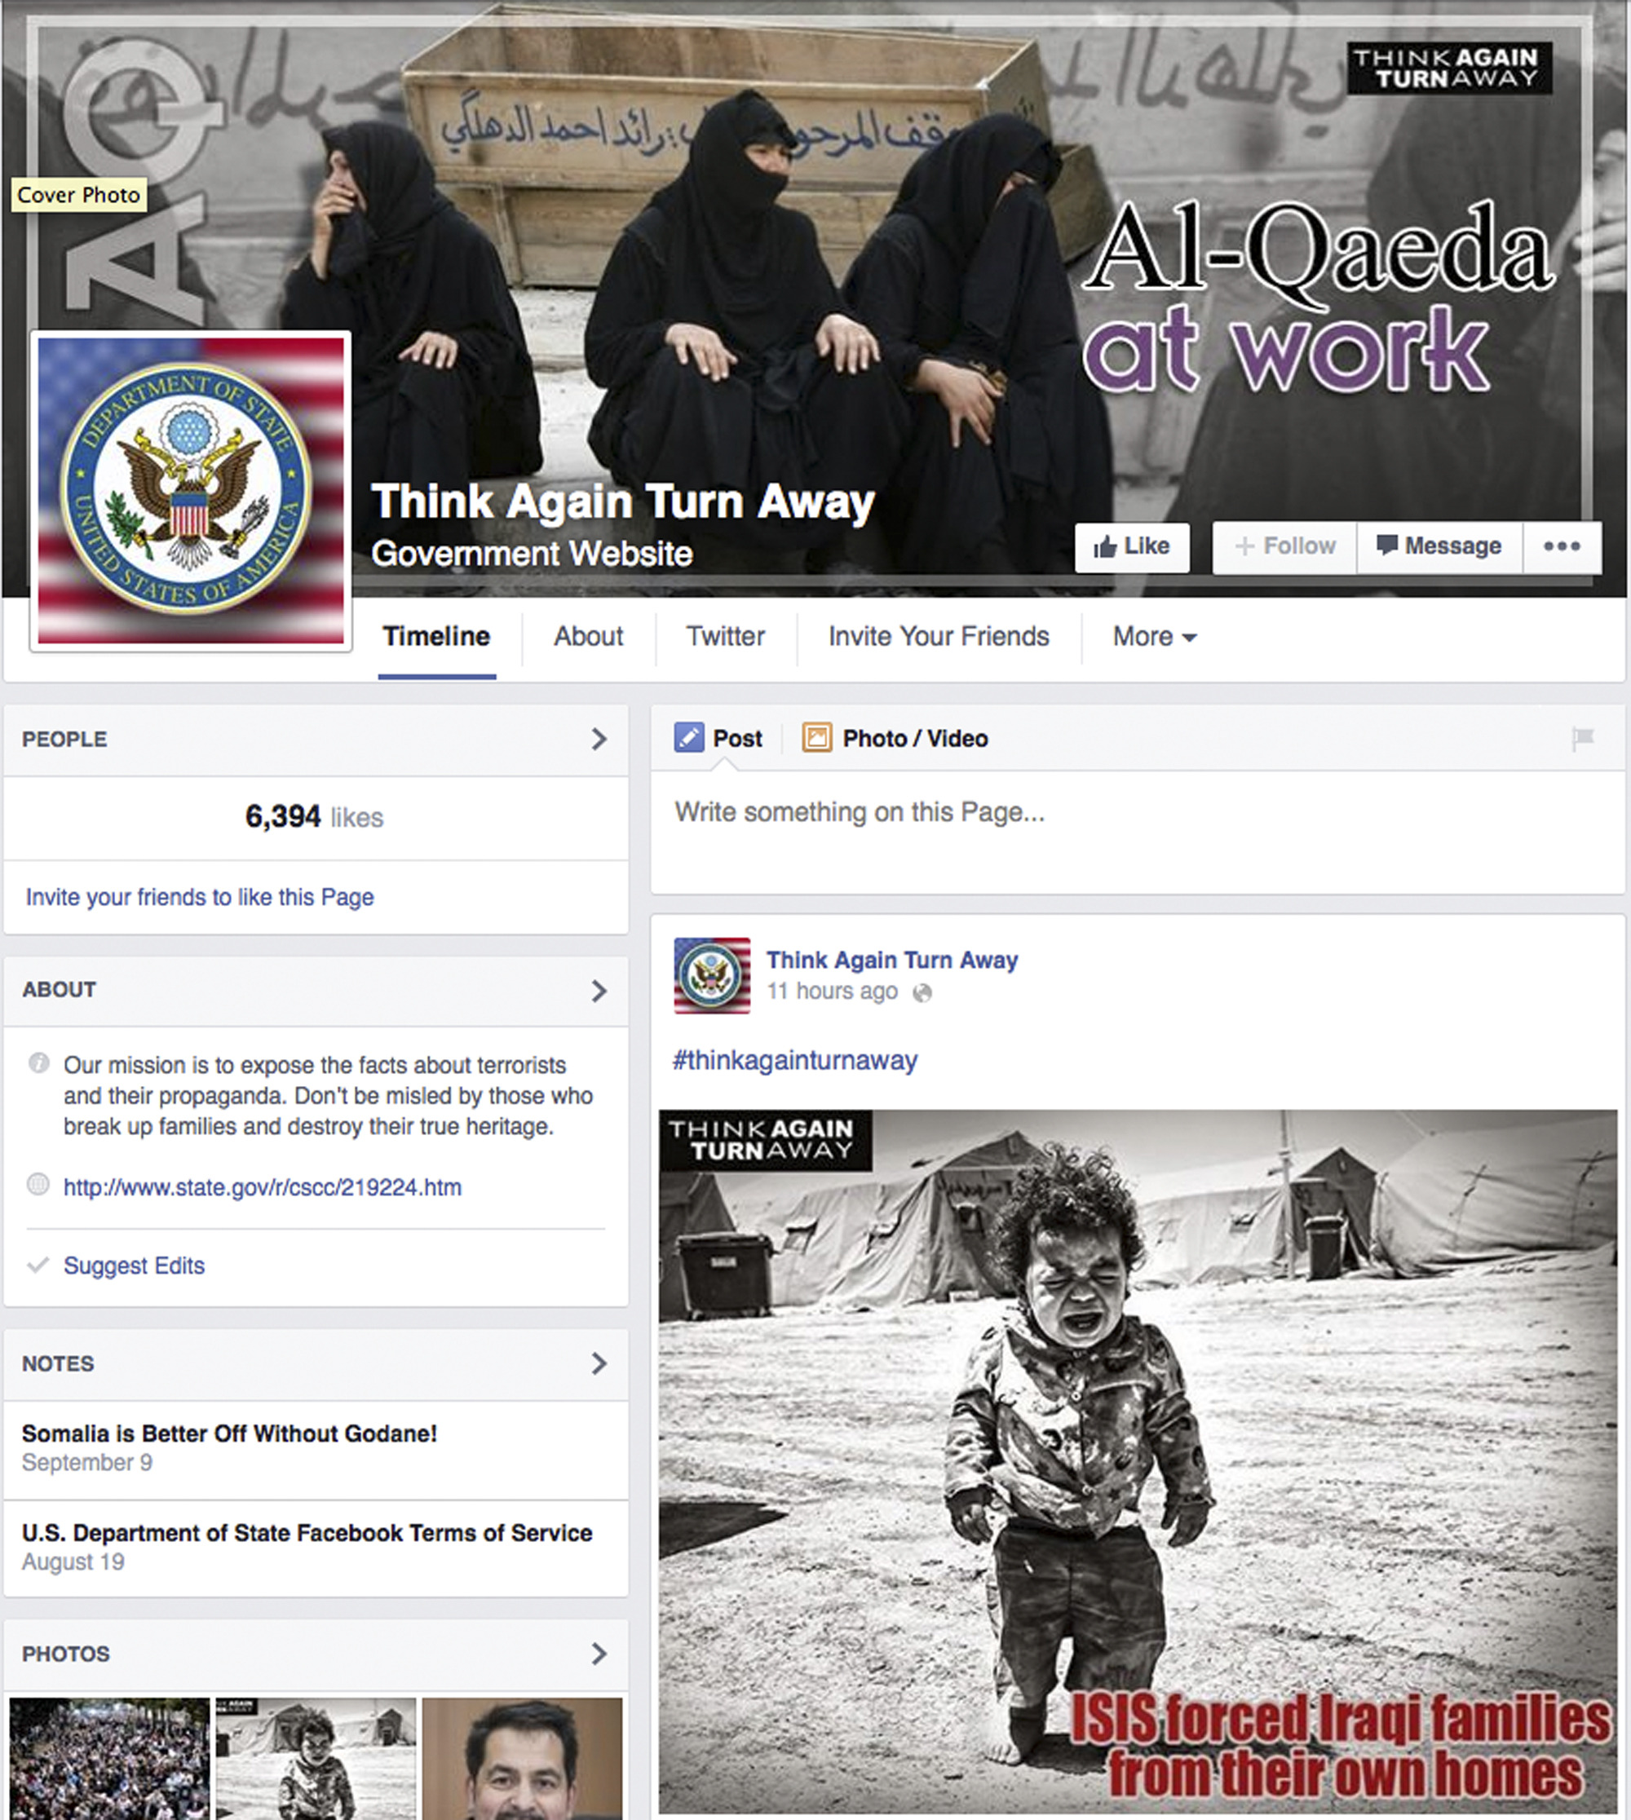The image size is (1631, 1820).
Task: Select the Photo / Video composer option
Action: click(x=895, y=739)
